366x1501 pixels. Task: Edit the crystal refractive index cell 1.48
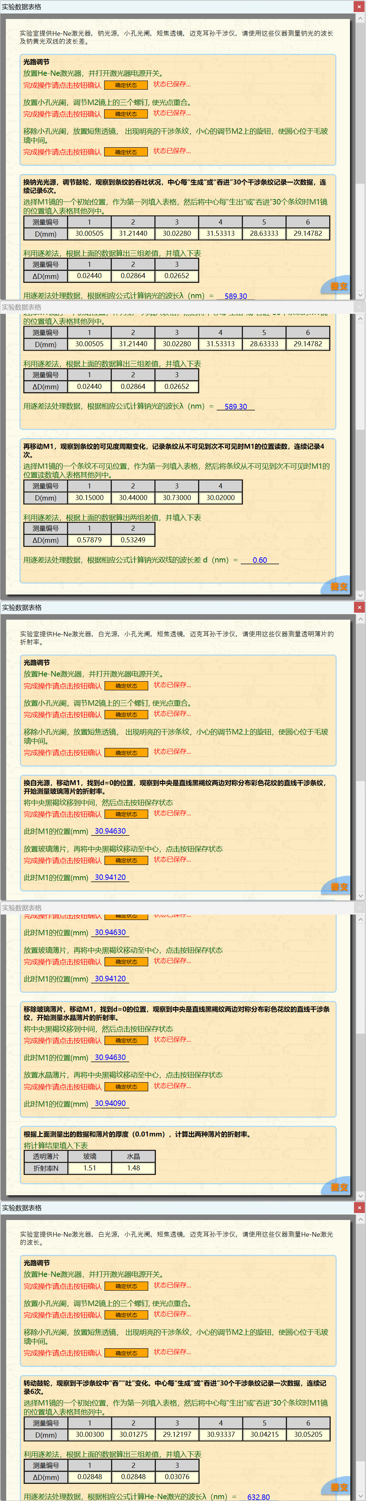(133, 1168)
